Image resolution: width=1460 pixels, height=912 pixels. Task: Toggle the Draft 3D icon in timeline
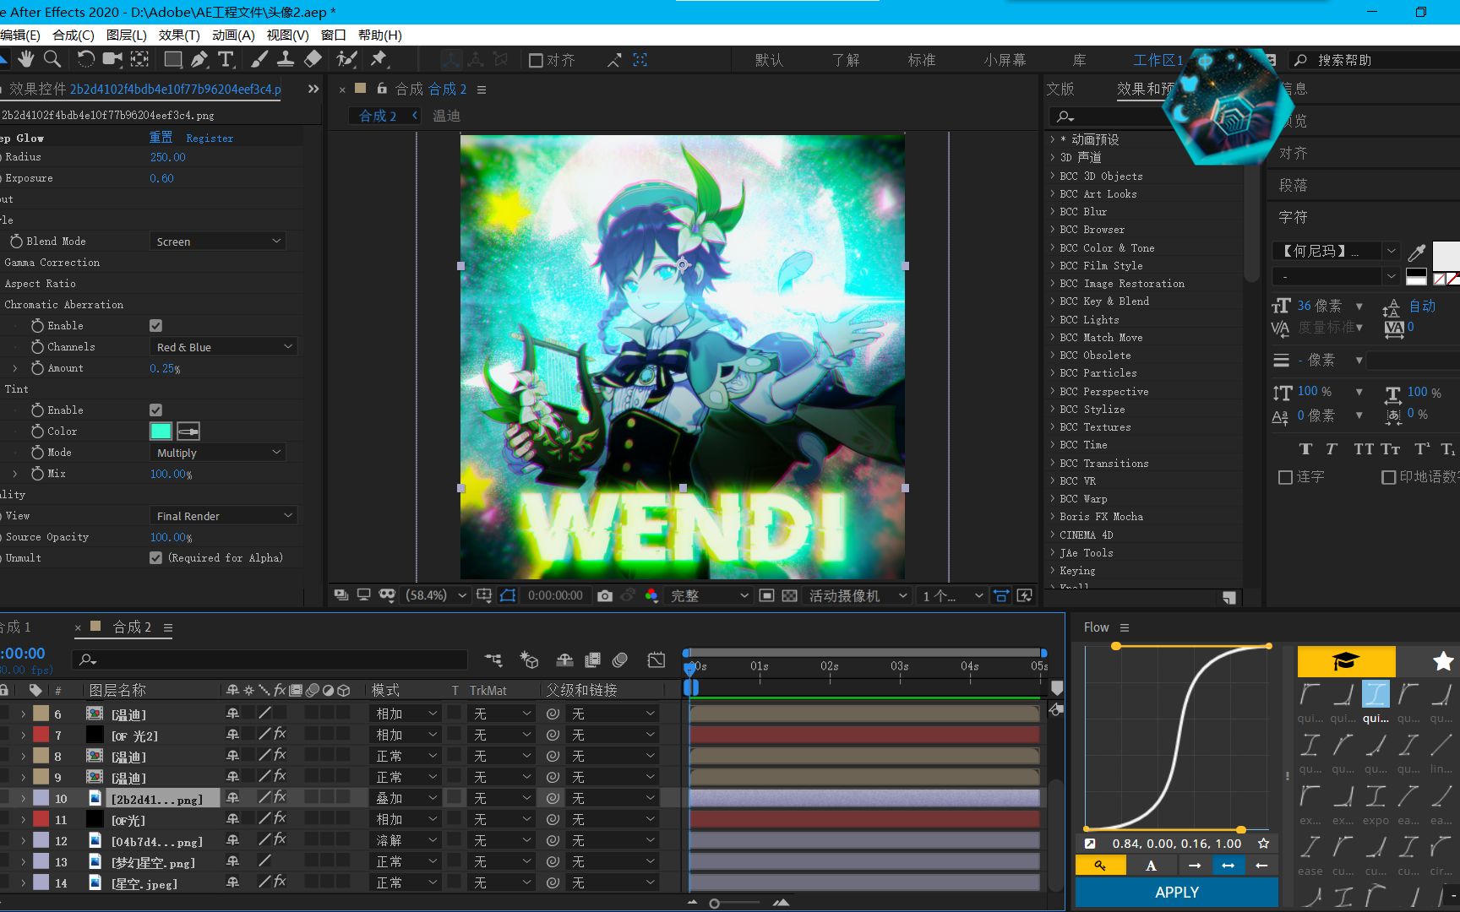pyautogui.click(x=530, y=660)
